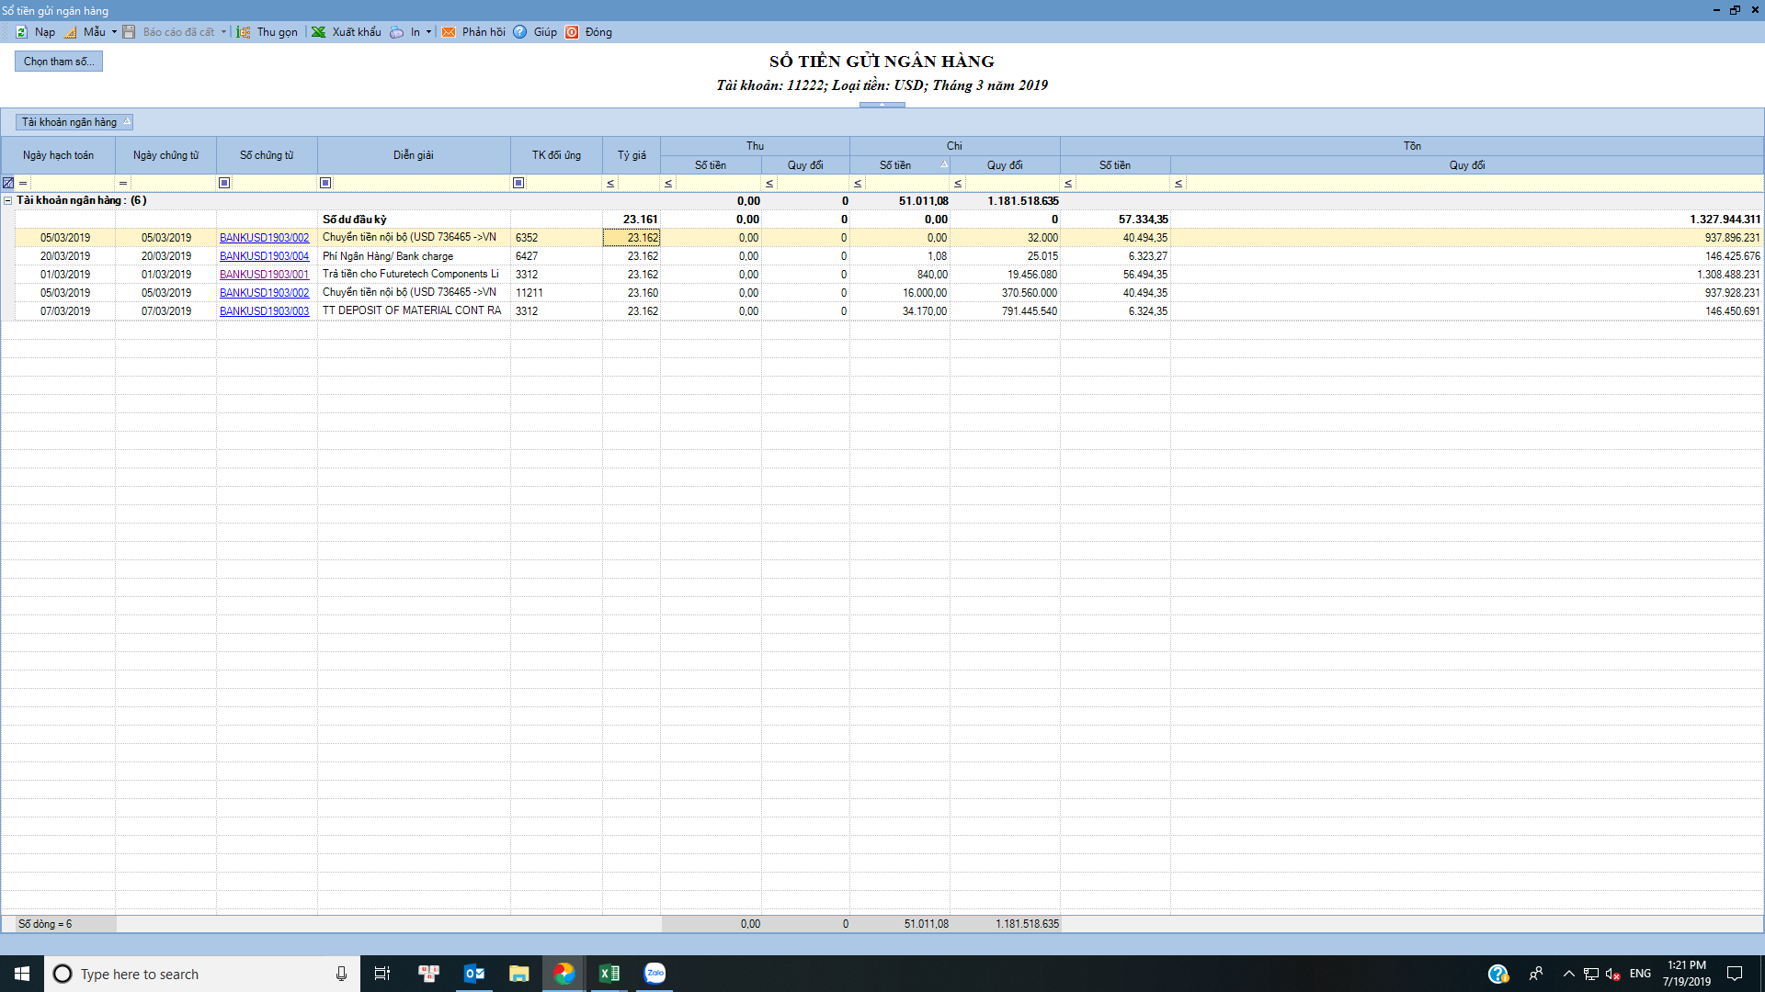Click the In printer icon
1765x992 pixels.
coord(396,32)
